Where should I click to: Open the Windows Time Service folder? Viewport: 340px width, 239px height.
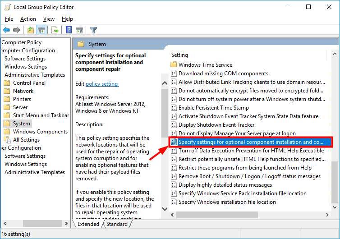point(205,65)
